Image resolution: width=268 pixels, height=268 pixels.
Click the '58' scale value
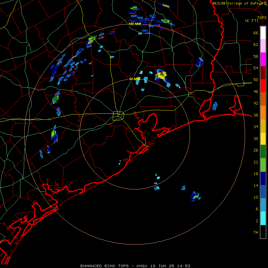(x=256, y=56)
